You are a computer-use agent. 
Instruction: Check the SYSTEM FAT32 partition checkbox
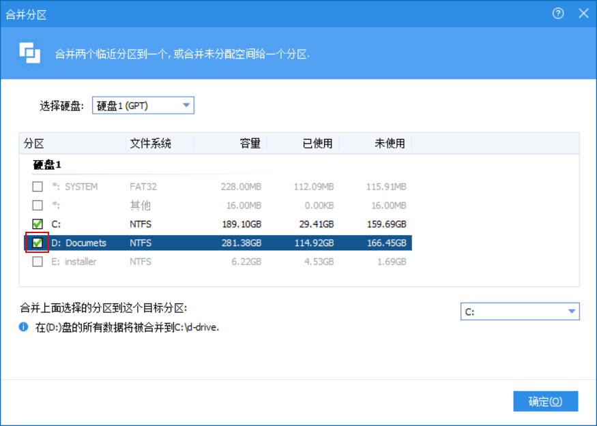pos(38,186)
